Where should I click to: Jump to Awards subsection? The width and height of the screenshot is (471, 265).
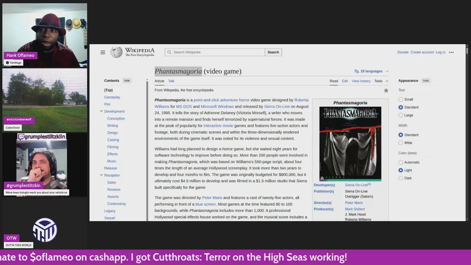click(x=113, y=197)
